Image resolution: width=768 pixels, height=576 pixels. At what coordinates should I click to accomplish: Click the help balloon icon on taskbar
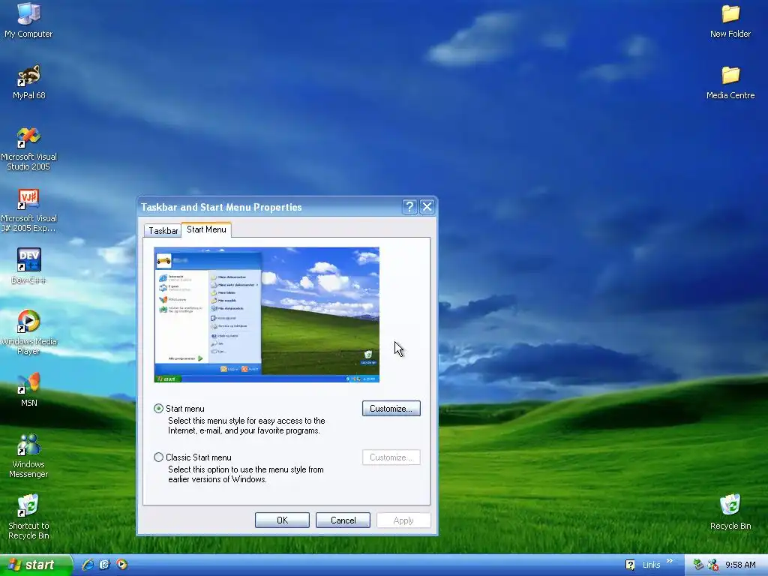point(630,565)
